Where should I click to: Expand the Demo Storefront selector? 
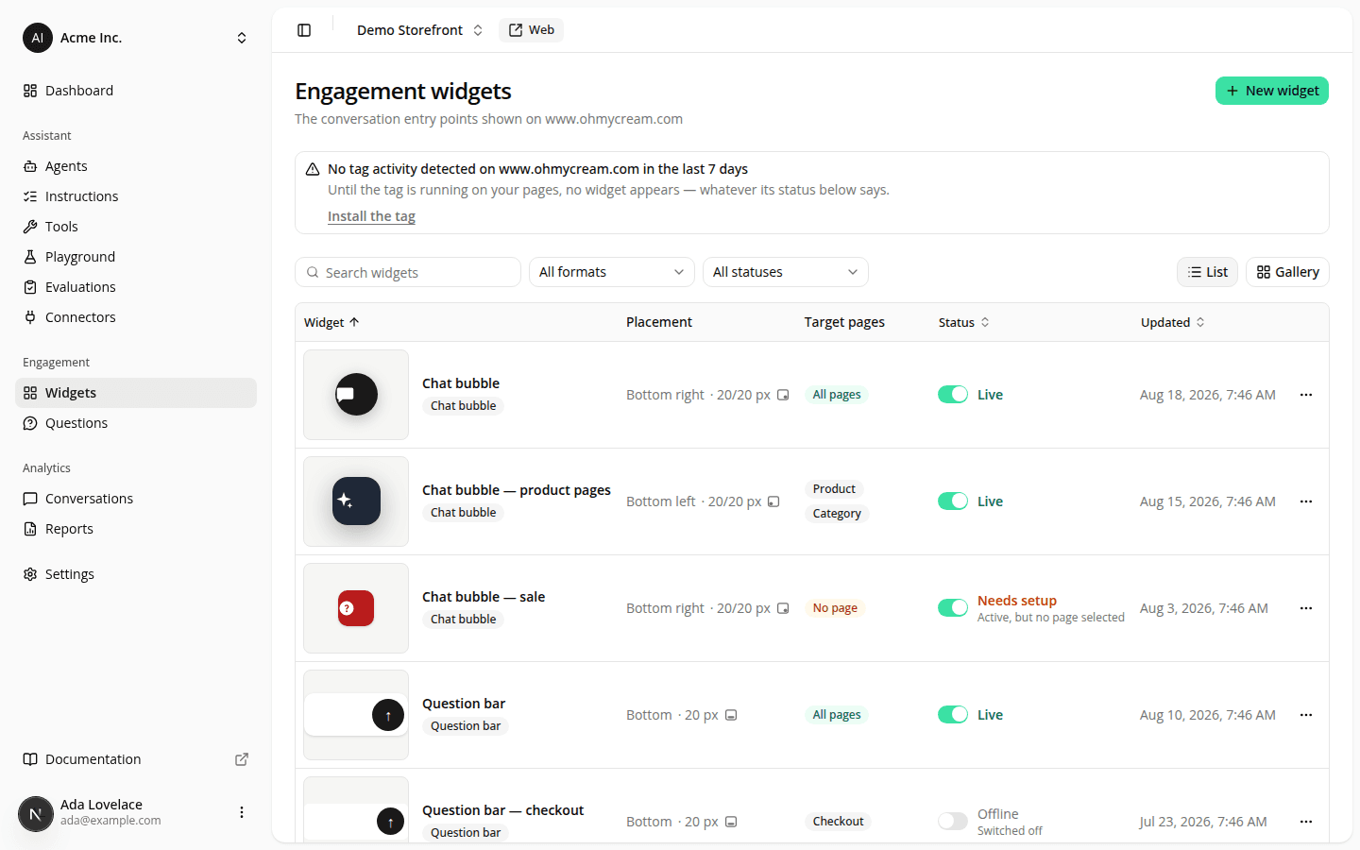click(x=419, y=30)
